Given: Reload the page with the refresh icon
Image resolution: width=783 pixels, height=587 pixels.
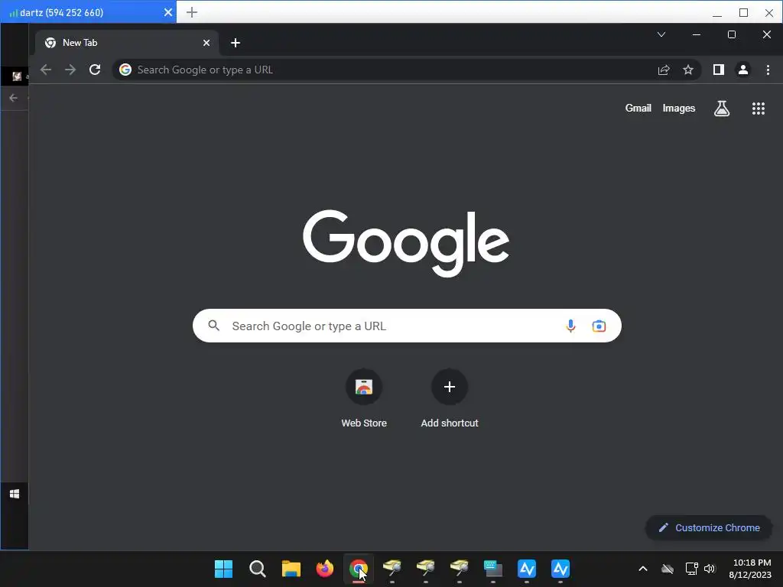Looking at the screenshot, I should [95, 70].
